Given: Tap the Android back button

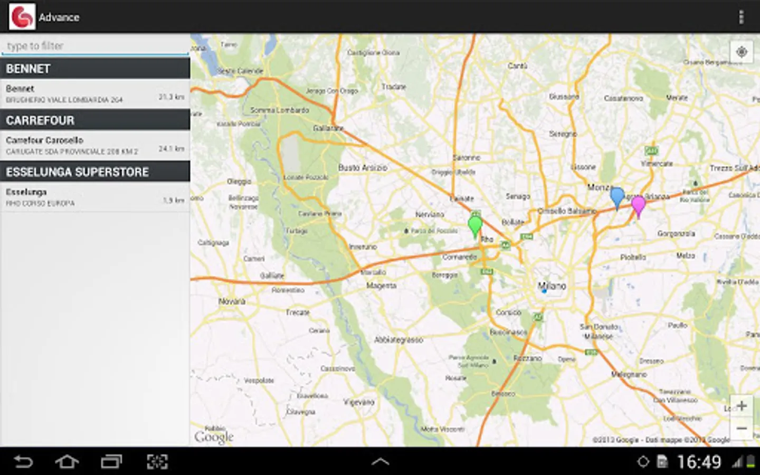Looking at the screenshot, I should pyautogui.click(x=23, y=462).
